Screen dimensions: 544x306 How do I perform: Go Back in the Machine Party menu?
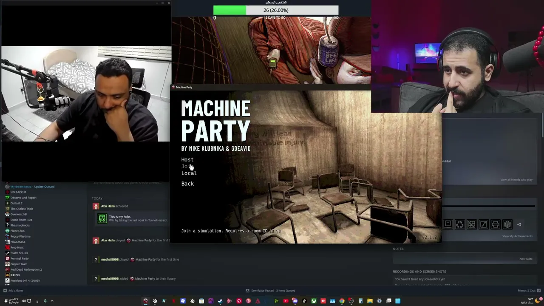187,184
